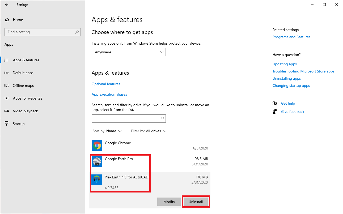Screen dimensions: 343x214
Task: Click the back arrow in Settings
Action: click(x=7, y=5)
